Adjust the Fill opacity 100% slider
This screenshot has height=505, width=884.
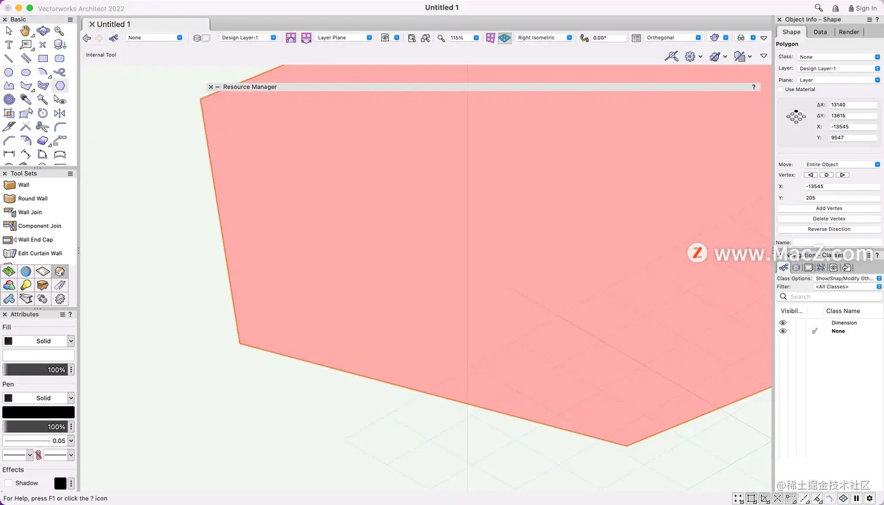[35, 369]
